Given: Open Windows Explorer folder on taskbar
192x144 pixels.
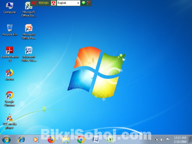Looking at the screenshot, I should coord(66,140).
